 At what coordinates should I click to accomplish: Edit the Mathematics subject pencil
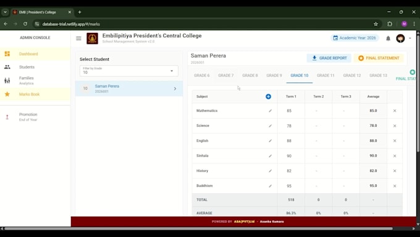coord(270,111)
